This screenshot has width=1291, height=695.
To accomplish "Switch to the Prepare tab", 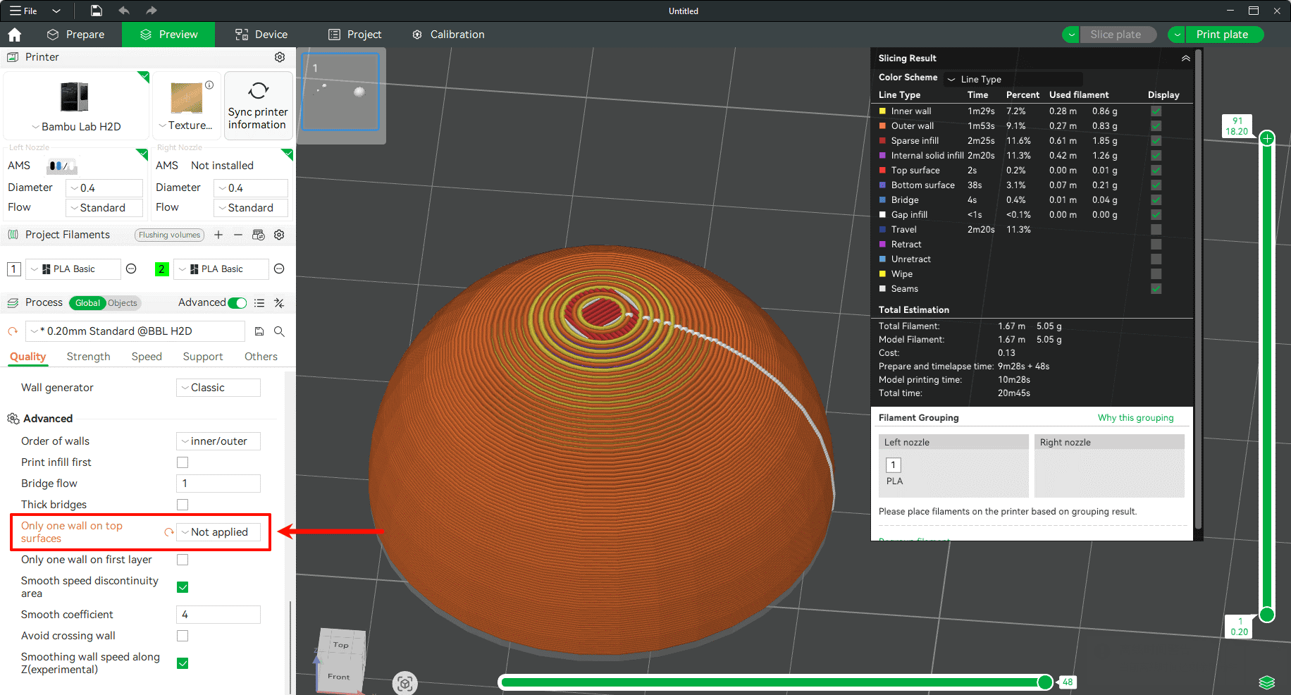I will (x=75, y=35).
